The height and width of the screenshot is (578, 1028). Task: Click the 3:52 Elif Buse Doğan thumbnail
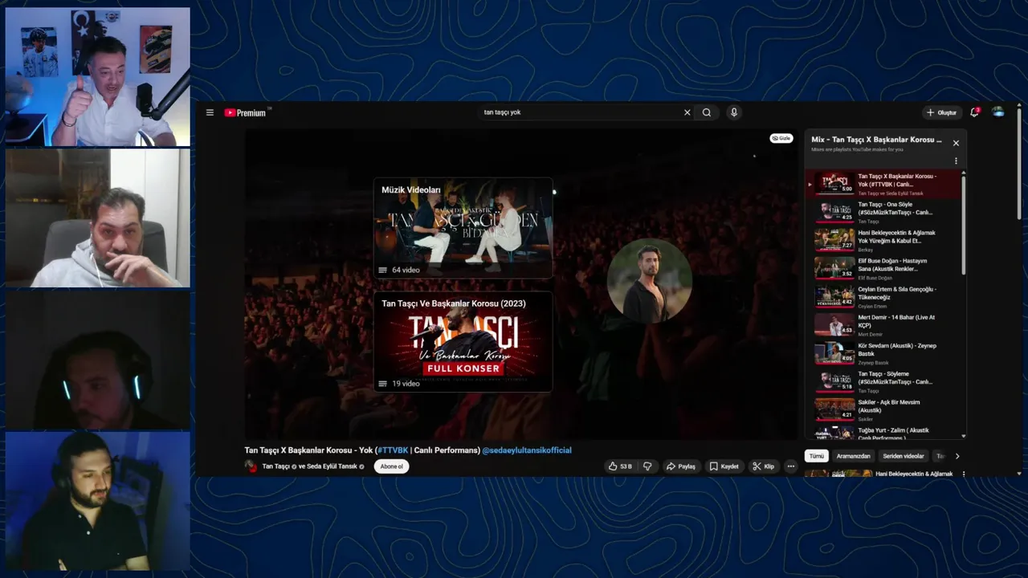click(x=834, y=268)
